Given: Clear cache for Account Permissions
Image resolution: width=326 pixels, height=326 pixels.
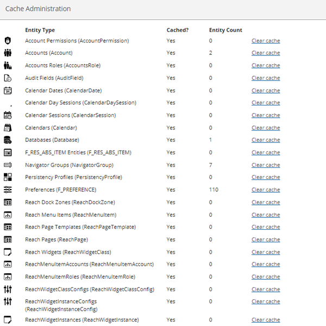Looking at the screenshot, I should click(x=266, y=41).
